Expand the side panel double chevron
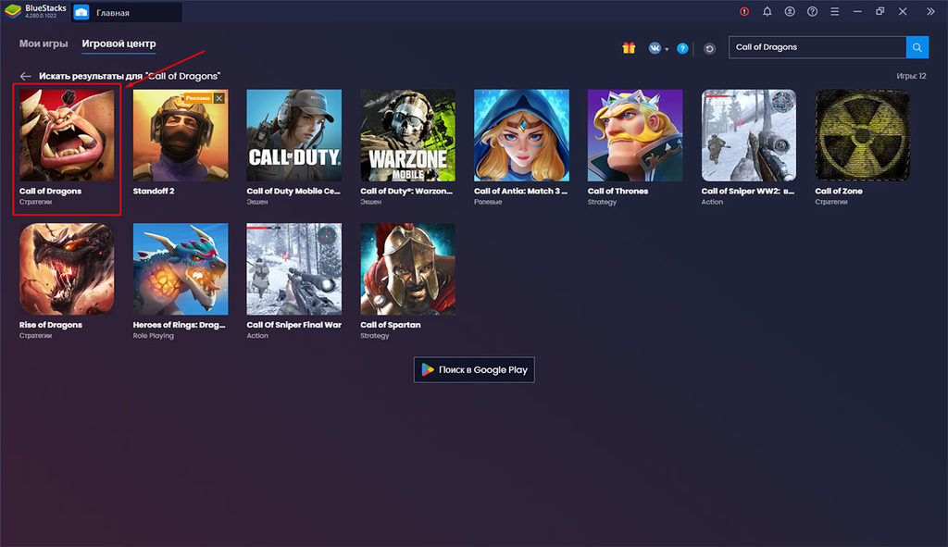The height and width of the screenshot is (547, 948). pos(930,11)
